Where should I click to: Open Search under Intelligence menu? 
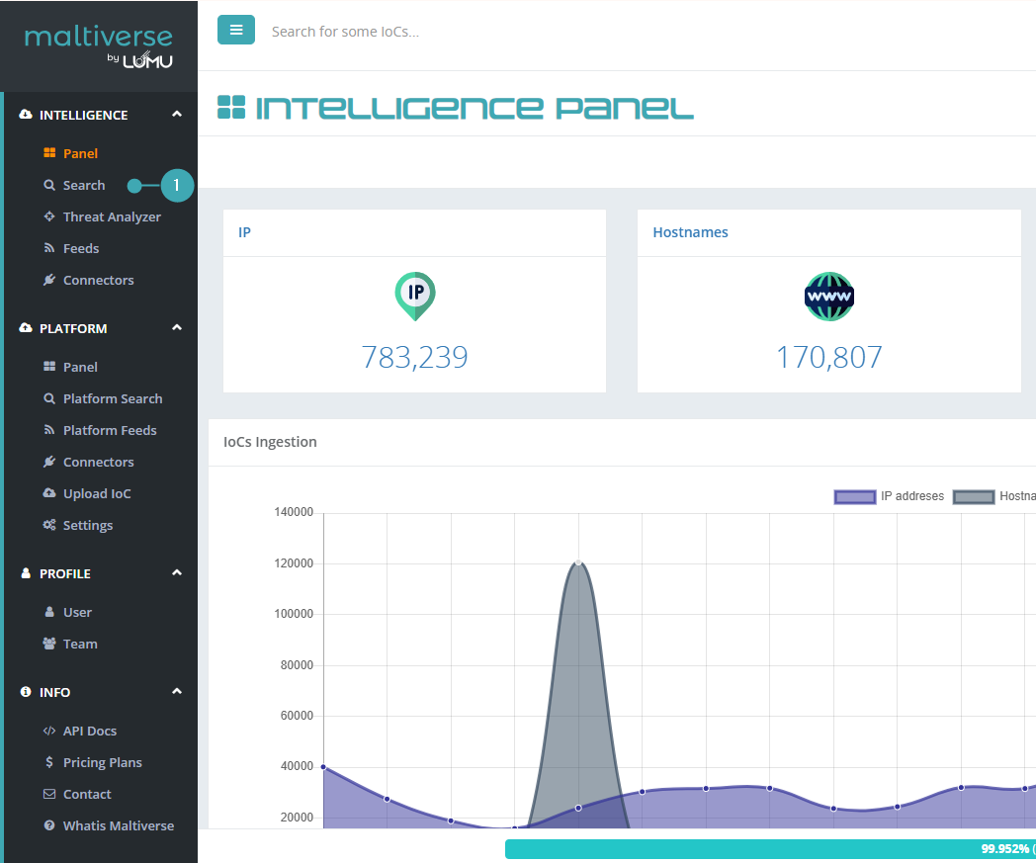click(84, 185)
